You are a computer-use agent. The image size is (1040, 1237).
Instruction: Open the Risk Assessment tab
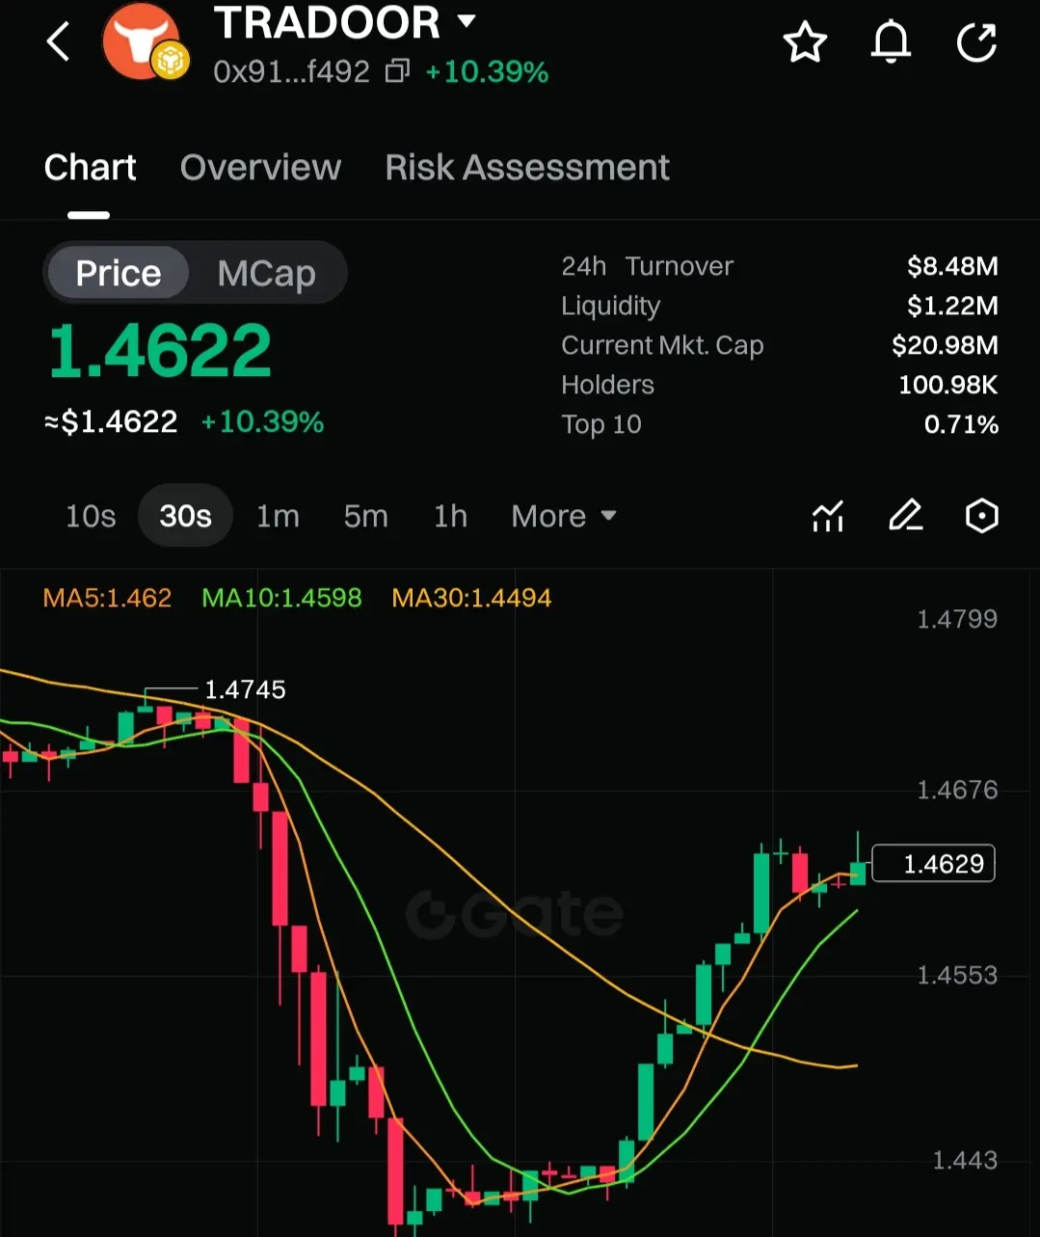(527, 168)
